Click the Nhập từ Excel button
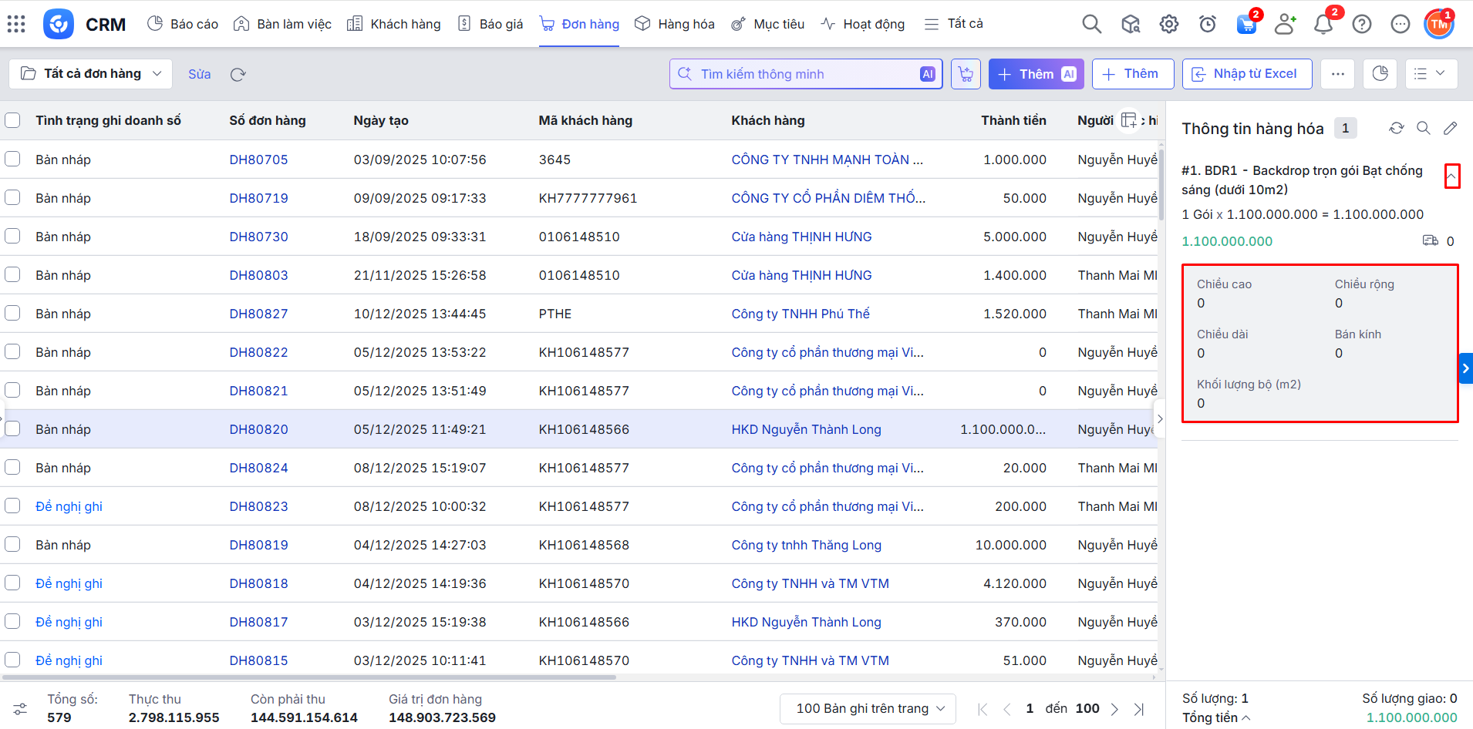 pos(1246,74)
